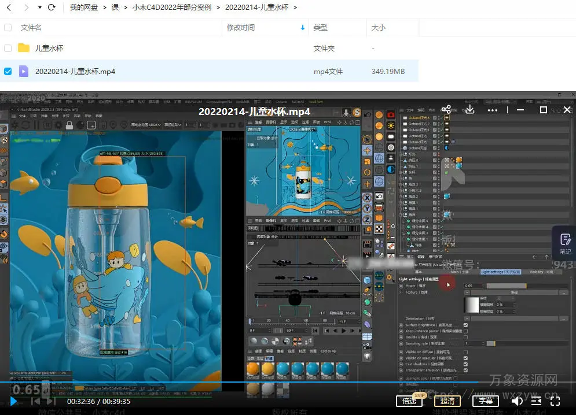The width and height of the screenshot is (576, 415).
Task: Uncheck the 20220214-儿童水杯.mp4 file checkbox
Action: click(8, 72)
